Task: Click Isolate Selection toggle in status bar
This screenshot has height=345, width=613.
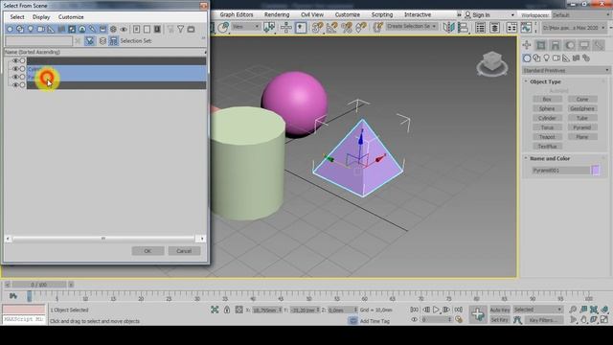Action: [215, 310]
